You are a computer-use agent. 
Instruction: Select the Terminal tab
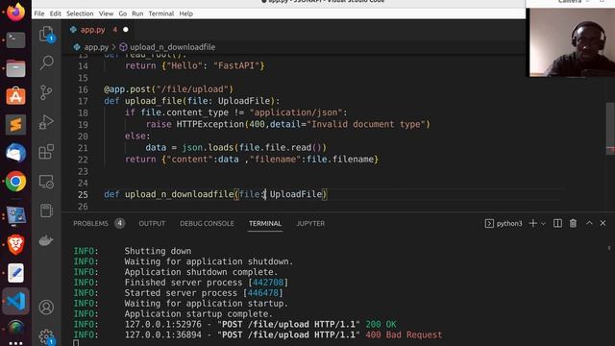pos(265,223)
